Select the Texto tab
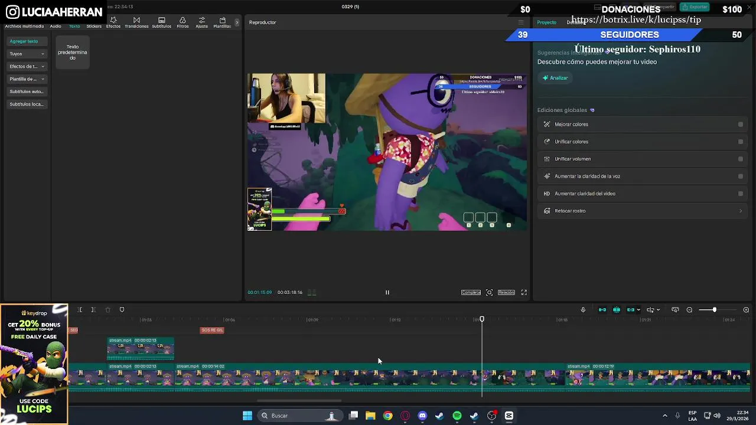This screenshot has width=756, height=425. tap(74, 26)
